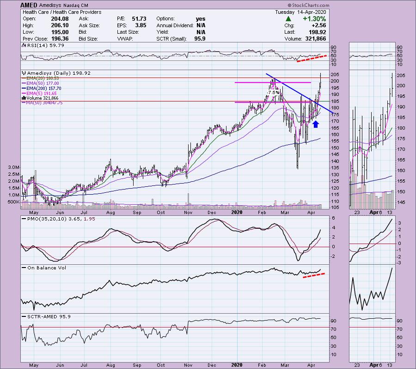The height and width of the screenshot is (369, 416).
Task: Click the Prev Close value 196.36
Action: pos(60,39)
